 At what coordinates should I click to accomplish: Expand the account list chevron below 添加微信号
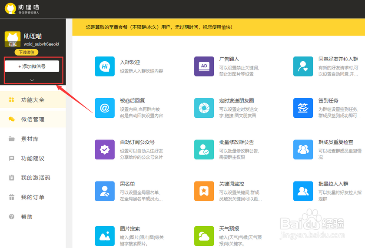(x=32, y=80)
